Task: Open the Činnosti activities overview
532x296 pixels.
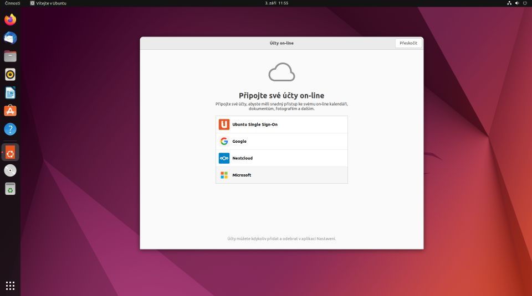Action: click(x=13, y=3)
